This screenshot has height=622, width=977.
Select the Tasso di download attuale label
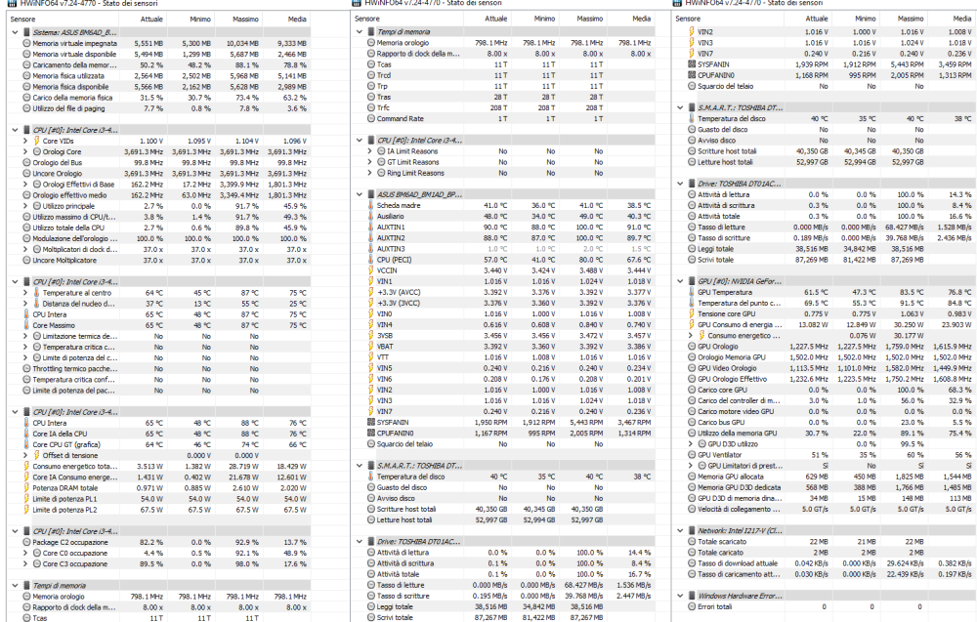click(738, 563)
